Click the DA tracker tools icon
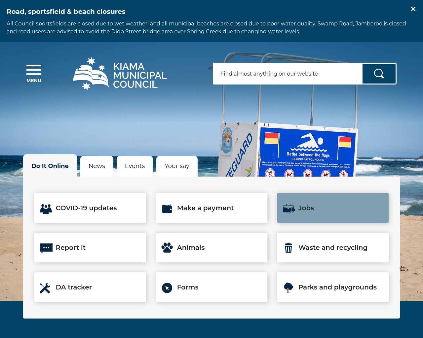The width and height of the screenshot is (423, 338). pos(45,287)
